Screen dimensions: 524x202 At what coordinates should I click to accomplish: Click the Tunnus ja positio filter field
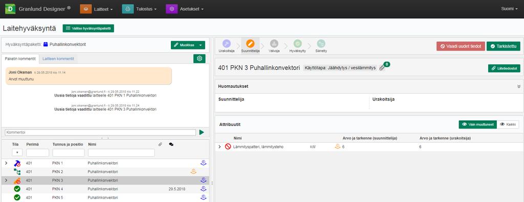69,153
